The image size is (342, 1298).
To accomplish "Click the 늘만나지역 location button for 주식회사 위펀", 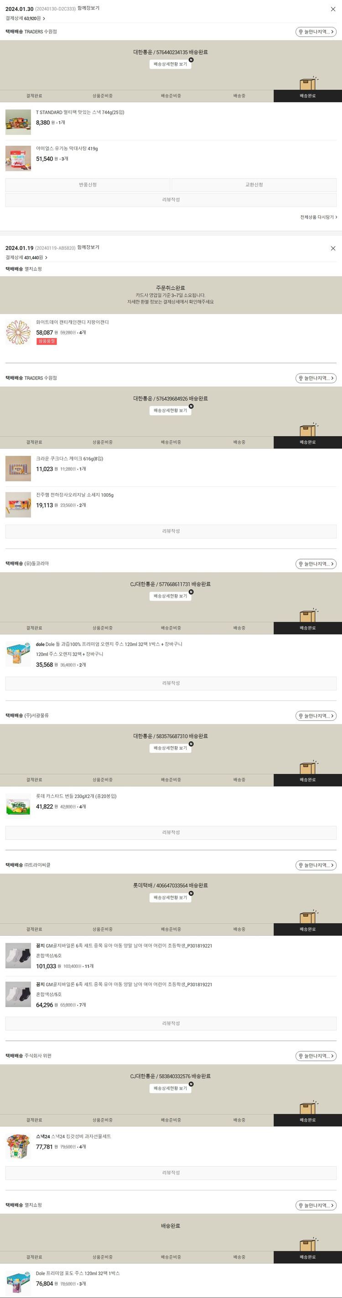I will tap(316, 1055).
